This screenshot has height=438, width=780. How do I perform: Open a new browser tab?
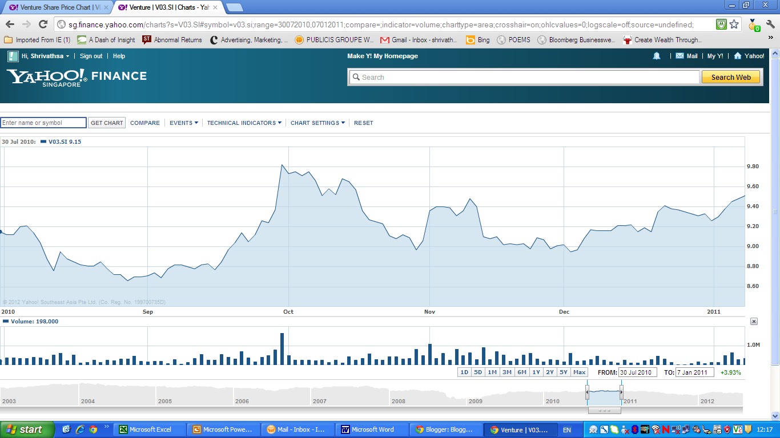pyautogui.click(x=234, y=7)
